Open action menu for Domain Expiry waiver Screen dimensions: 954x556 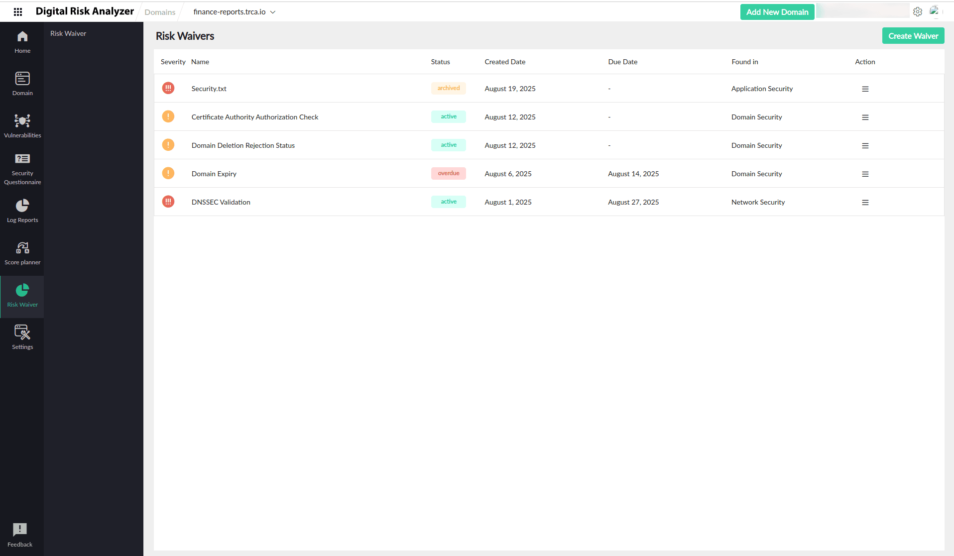[x=865, y=174]
